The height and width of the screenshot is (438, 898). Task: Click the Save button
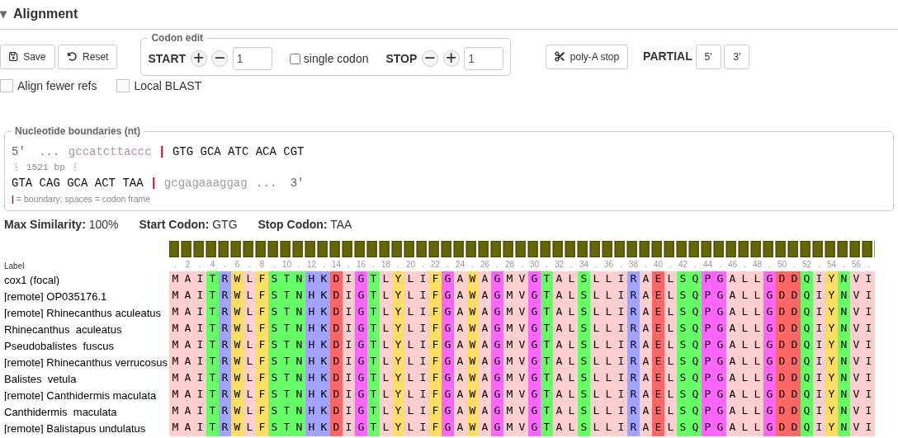click(x=27, y=57)
